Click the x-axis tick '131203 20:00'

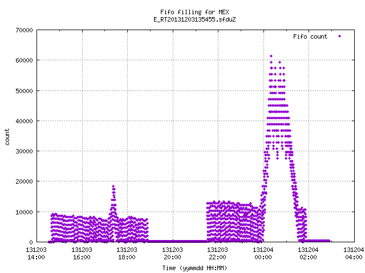click(x=172, y=253)
